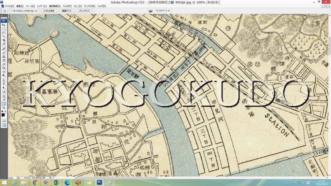Select the Magic Wand tool

coord(4,36)
